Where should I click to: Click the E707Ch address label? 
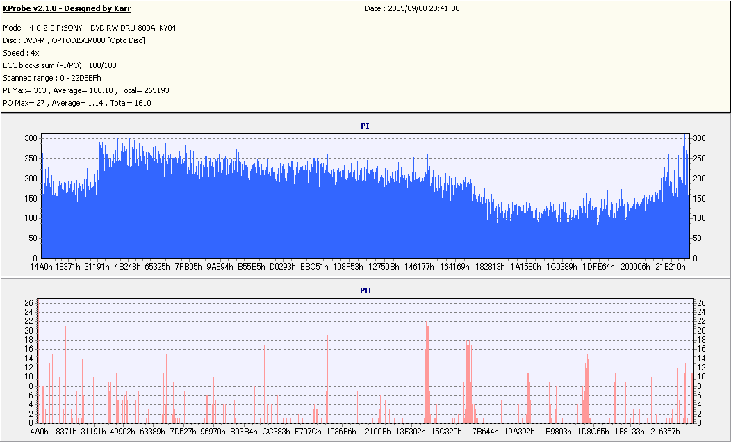[308, 432]
